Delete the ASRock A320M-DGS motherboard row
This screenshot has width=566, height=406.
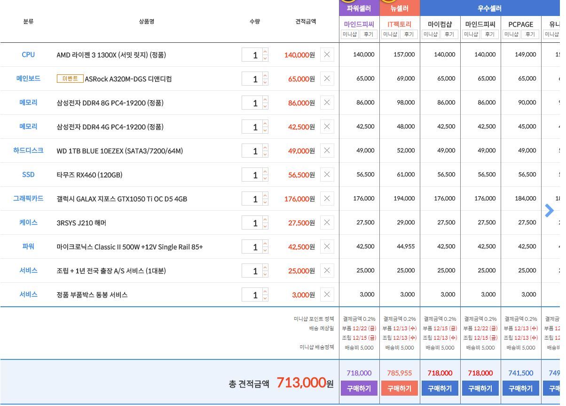pyautogui.click(x=327, y=79)
